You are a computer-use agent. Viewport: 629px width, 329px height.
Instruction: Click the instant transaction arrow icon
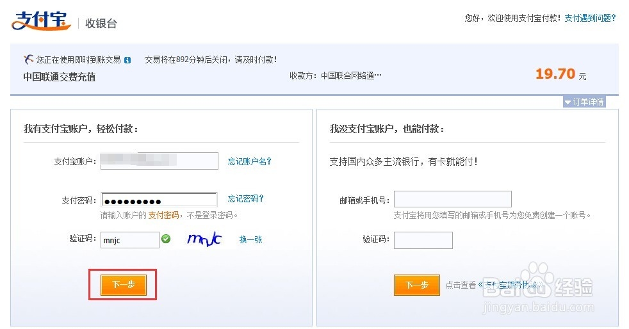click(x=28, y=60)
